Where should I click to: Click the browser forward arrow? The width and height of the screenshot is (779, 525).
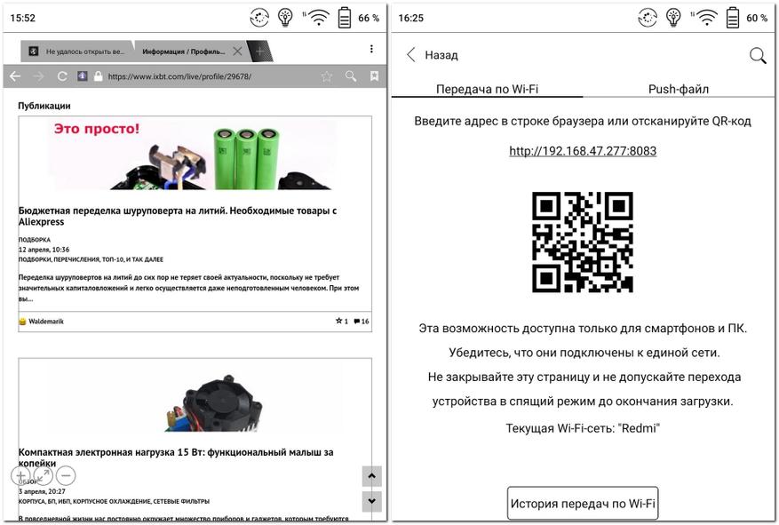click(38, 76)
